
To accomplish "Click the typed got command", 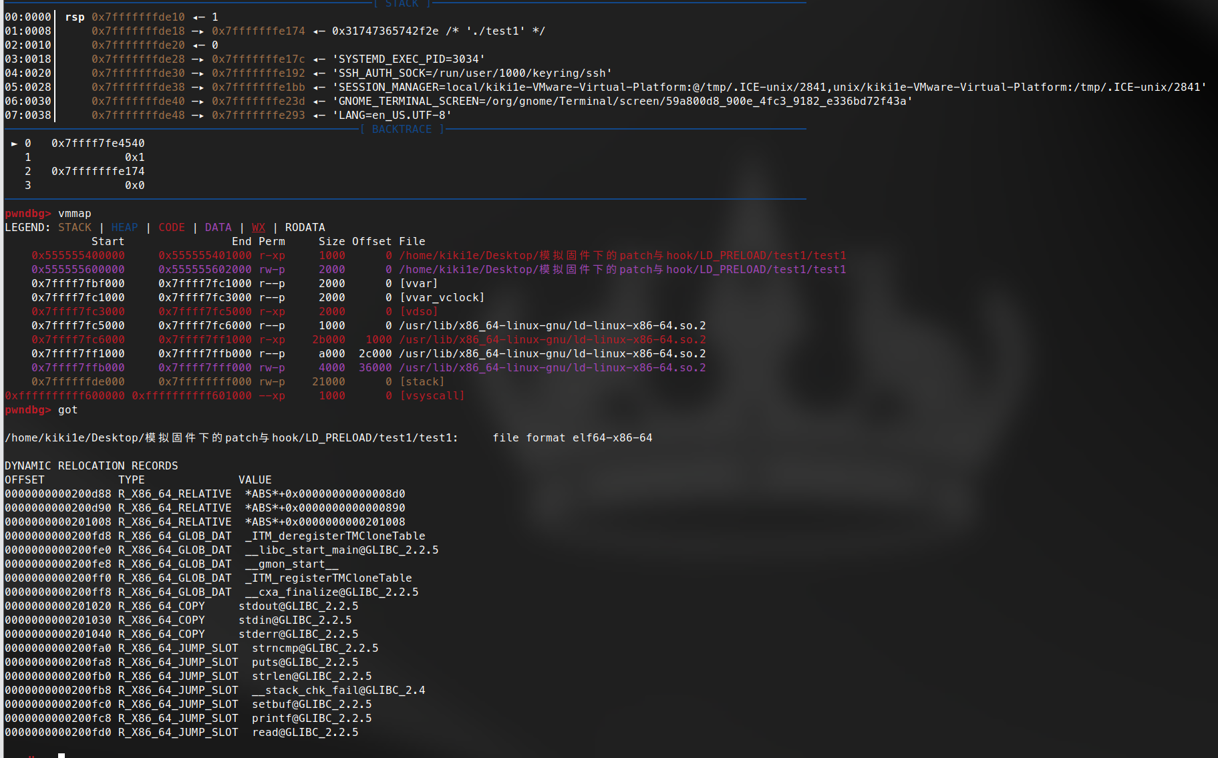I will click(67, 410).
